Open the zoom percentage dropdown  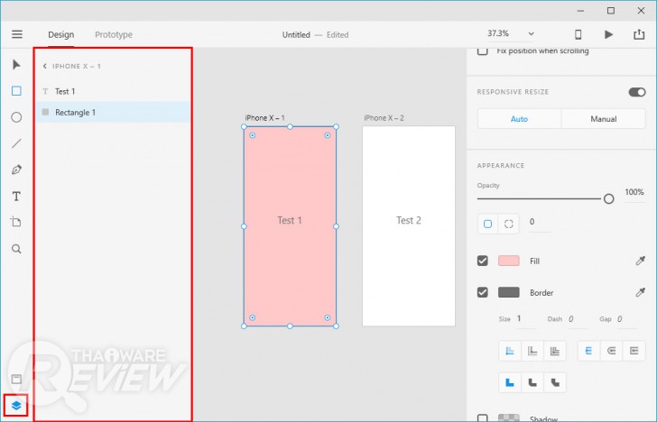531,33
